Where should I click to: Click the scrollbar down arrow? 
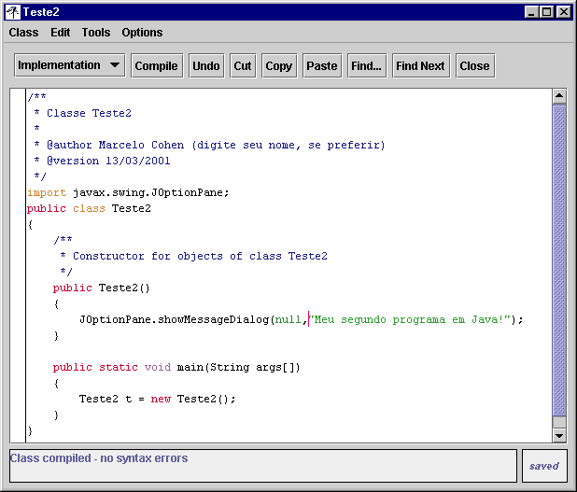(x=559, y=435)
